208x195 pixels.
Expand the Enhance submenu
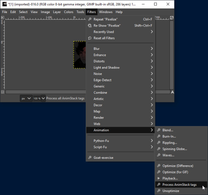[120, 55]
